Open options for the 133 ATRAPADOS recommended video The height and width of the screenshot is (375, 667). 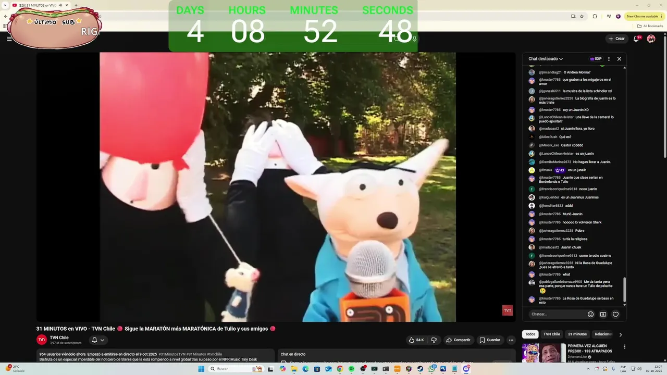tap(624, 347)
